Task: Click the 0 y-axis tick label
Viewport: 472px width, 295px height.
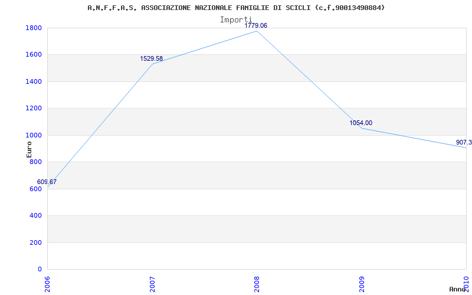Action: pyautogui.click(x=40, y=269)
